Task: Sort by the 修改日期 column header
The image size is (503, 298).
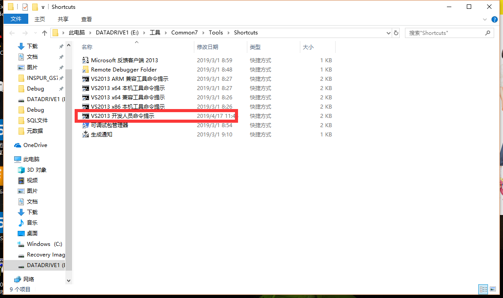Action: (208, 47)
